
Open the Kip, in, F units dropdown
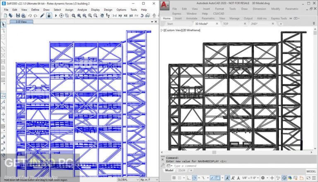point(149,180)
